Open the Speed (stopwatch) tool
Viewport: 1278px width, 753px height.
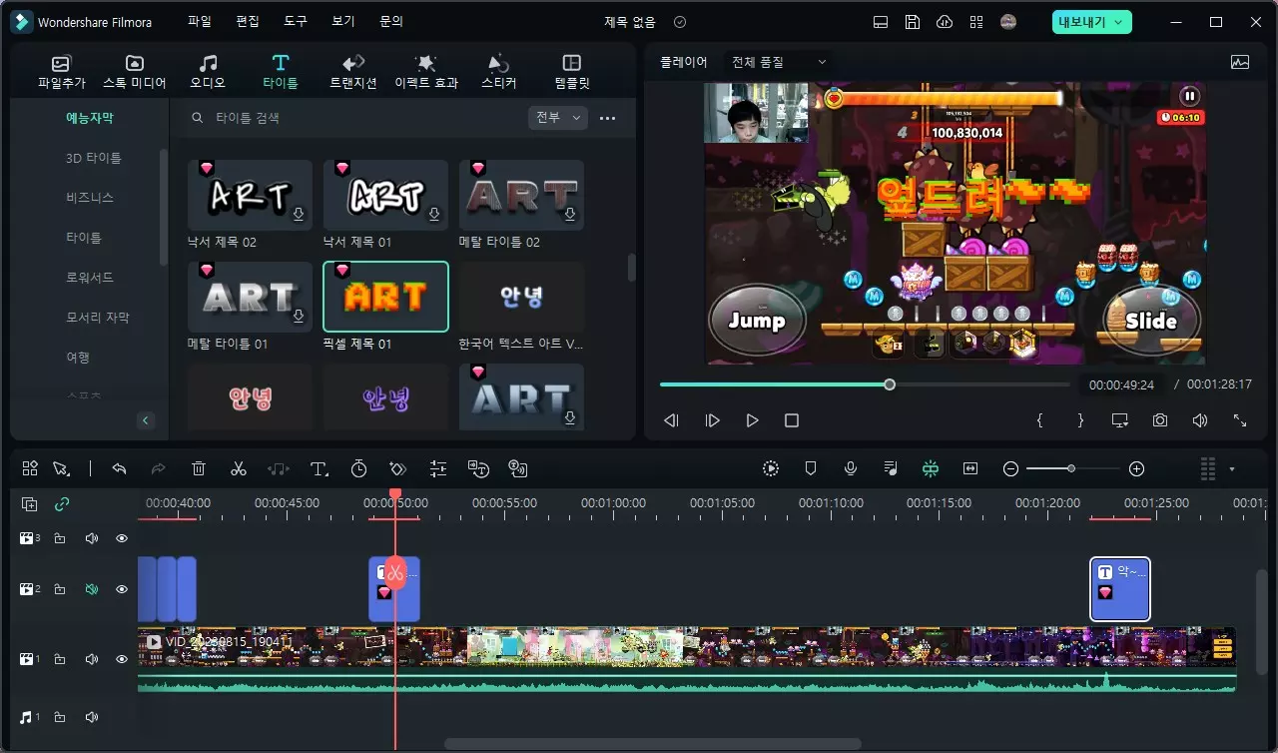tap(358, 468)
